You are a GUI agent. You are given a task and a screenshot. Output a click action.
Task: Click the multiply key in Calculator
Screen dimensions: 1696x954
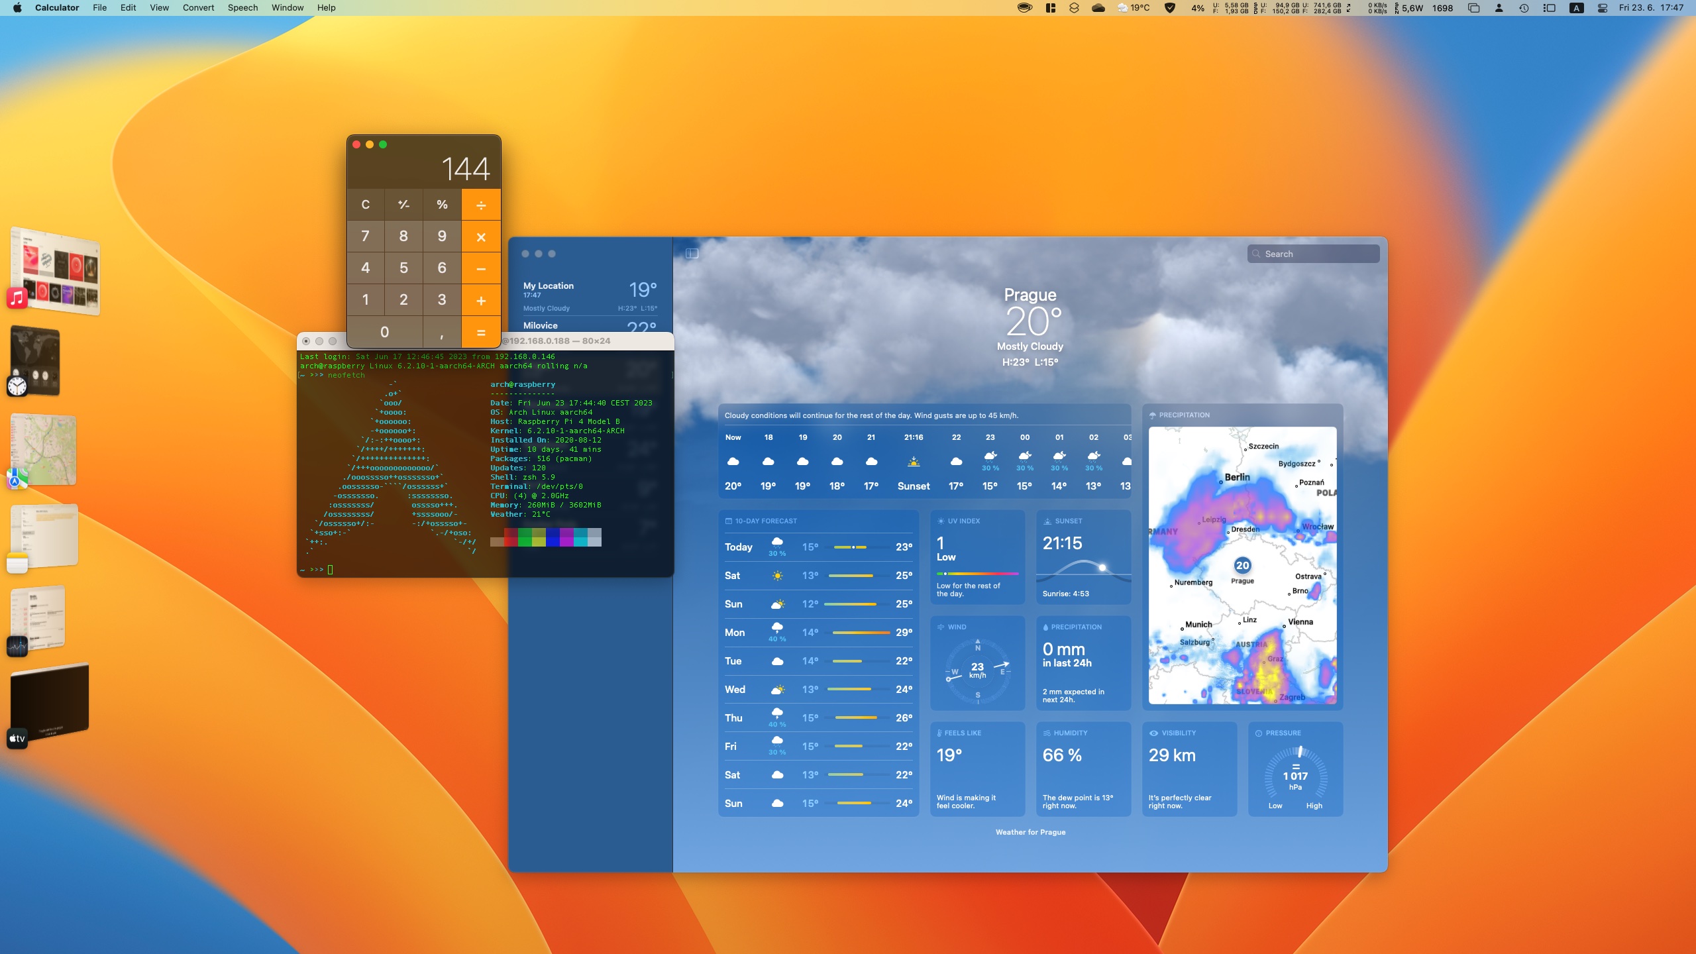pos(481,237)
